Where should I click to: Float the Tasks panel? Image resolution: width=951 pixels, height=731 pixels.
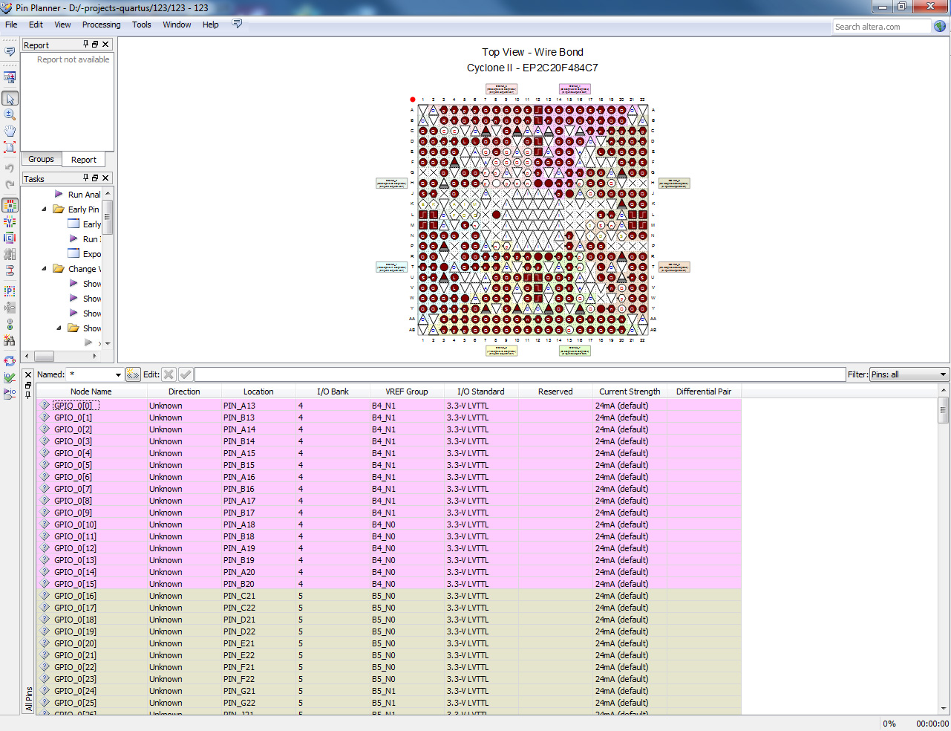[95, 178]
